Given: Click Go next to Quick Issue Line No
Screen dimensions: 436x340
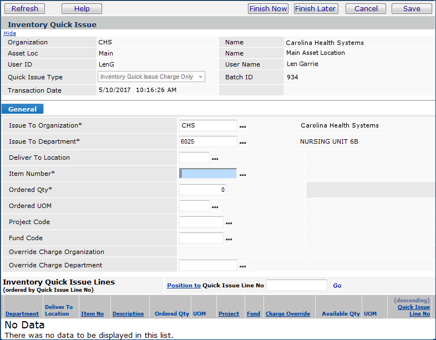Looking at the screenshot, I should (337, 286).
